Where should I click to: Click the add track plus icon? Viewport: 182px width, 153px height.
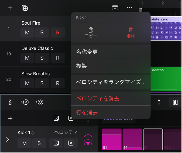coord(10,8)
